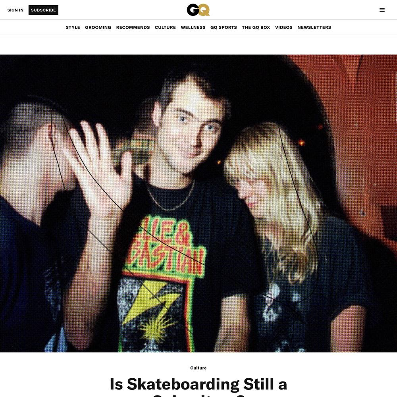Viewport: 397px width, 397px height.
Task: Click the Culture category label above the headline
Action: (198, 368)
